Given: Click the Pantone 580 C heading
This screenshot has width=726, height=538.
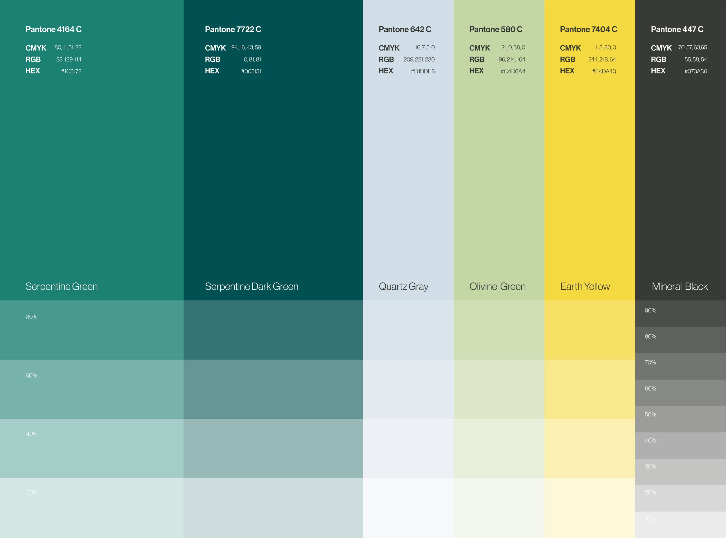Looking at the screenshot, I should pyautogui.click(x=496, y=29).
